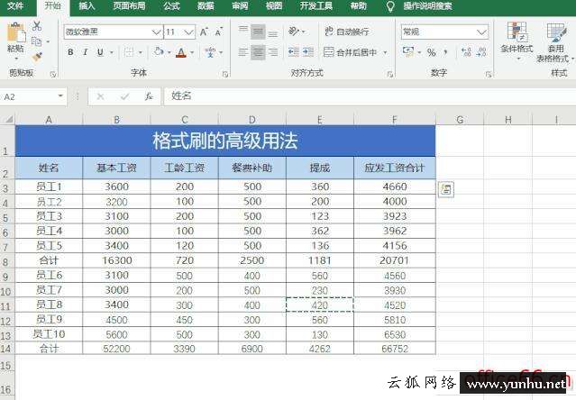Open the font name dropdown 微软雅黑
Screen dimensions: 576x400
click(157, 32)
